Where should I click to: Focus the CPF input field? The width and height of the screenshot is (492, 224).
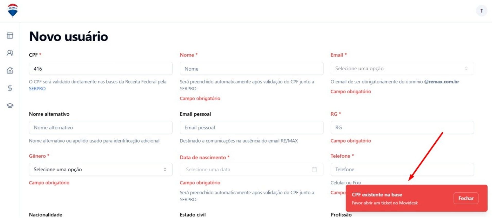[101, 69]
